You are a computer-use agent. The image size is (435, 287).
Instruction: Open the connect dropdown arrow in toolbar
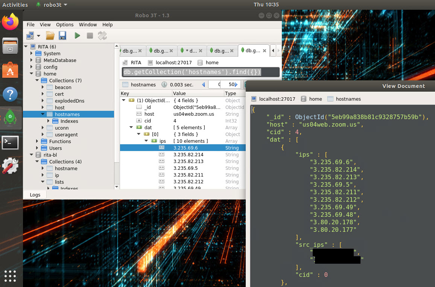(38, 36)
